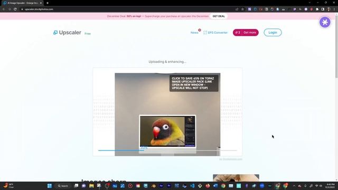Select the AI Image Upscaler tab

22,3
